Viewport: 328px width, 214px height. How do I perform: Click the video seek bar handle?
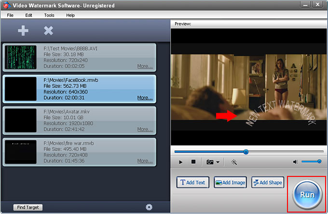pos(246,152)
